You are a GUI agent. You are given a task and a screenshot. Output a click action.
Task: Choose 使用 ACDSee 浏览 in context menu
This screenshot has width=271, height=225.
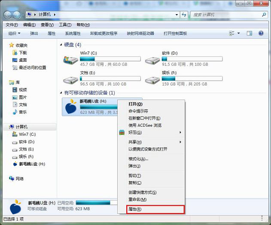tap(151, 125)
